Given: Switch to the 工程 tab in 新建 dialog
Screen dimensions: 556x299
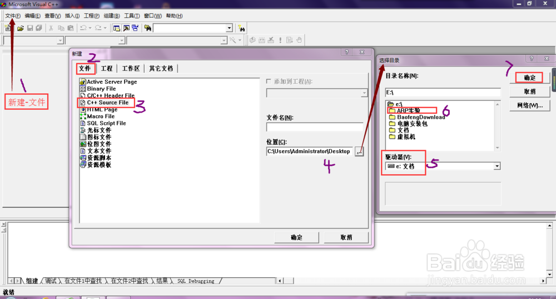Looking at the screenshot, I should coord(107,68).
